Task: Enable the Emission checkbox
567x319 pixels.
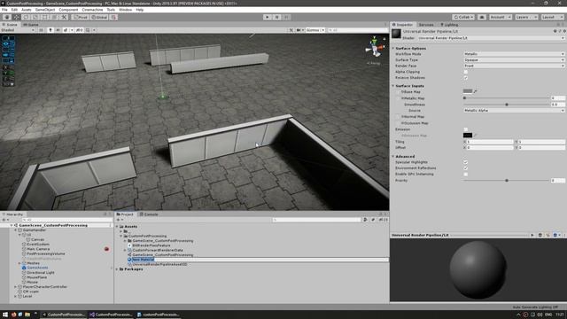Action: tap(466, 129)
